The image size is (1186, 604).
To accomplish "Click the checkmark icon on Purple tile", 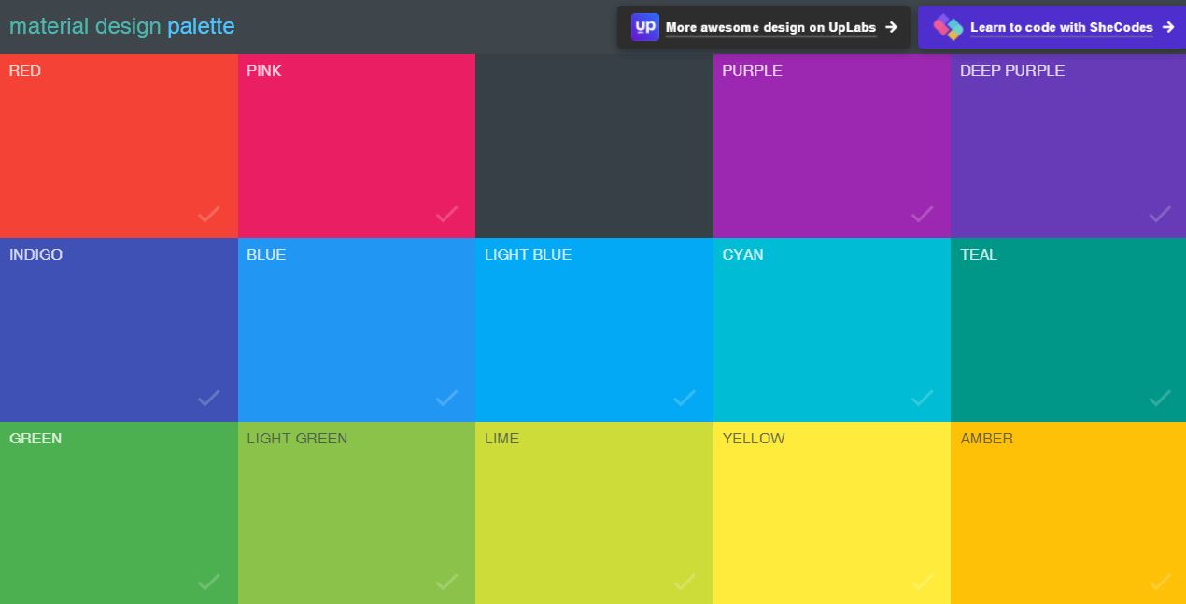I will 922,214.
